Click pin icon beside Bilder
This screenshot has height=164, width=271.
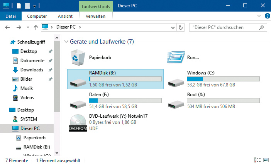[50, 79]
